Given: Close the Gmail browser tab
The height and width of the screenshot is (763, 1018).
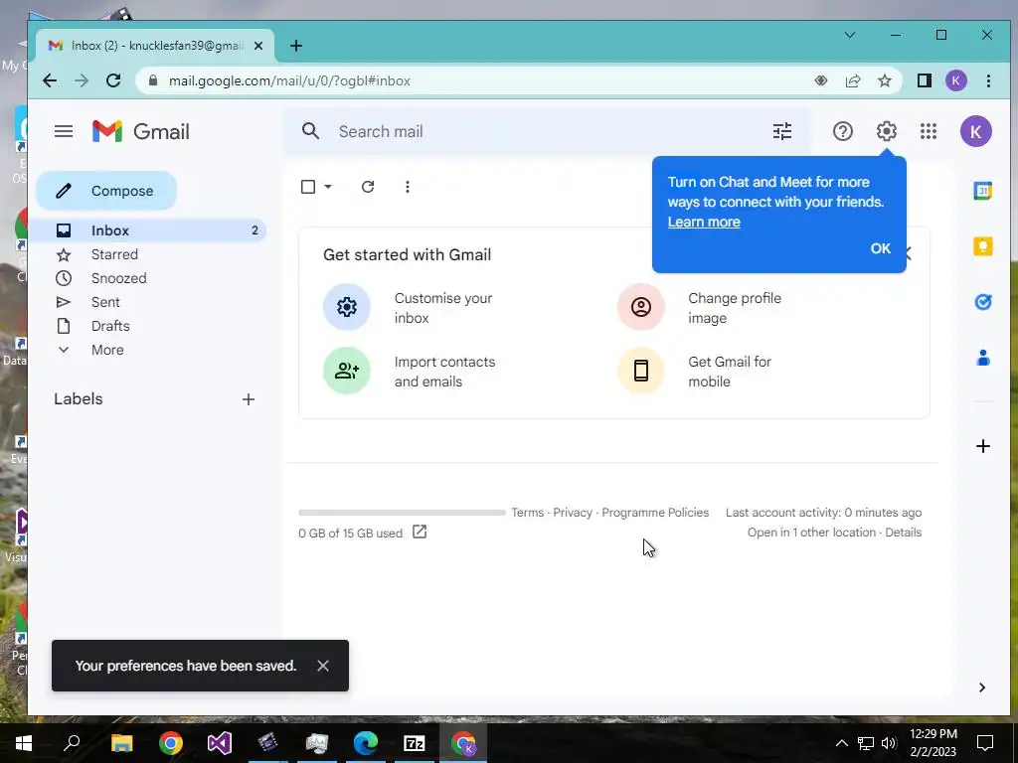Looking at the screenshot, I should (258, 46).
